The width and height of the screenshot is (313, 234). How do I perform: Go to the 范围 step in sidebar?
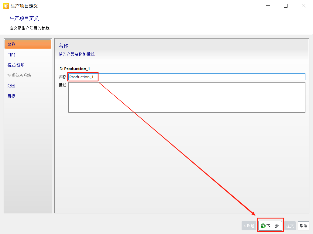(x=12, y=86)
